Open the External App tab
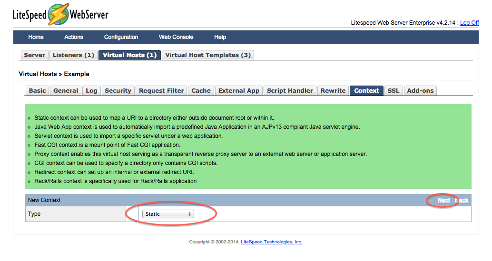The width and height of the screenshot is (492, 261). [x=239, y=90]
